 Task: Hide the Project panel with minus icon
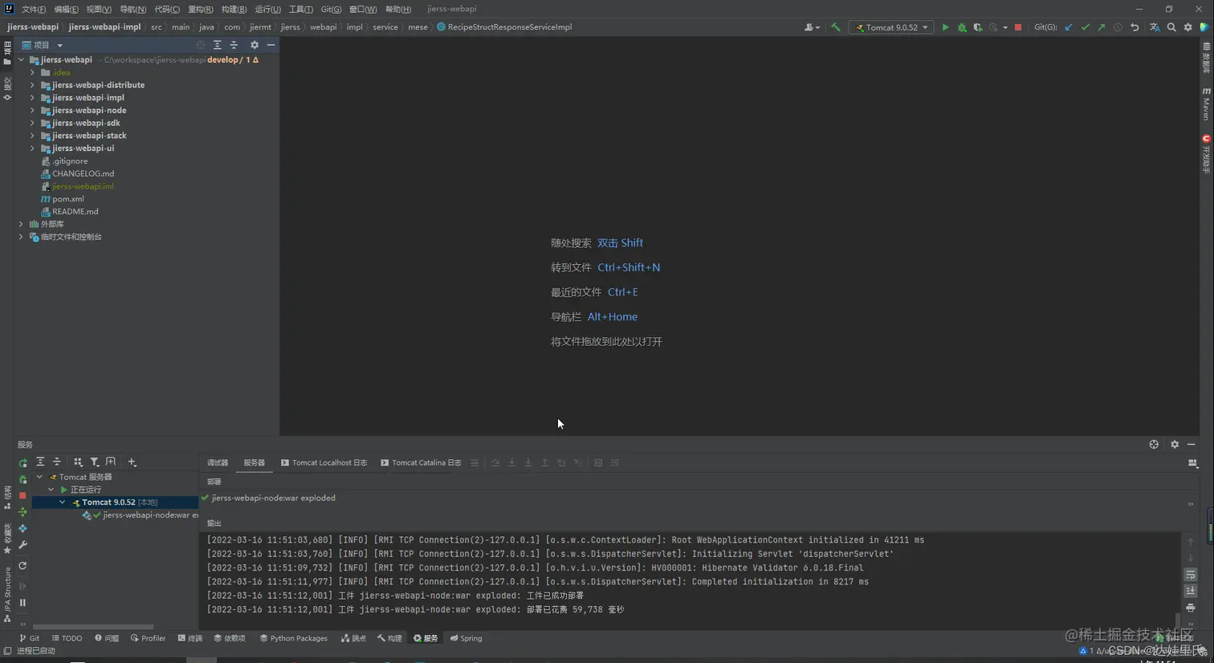point(271,45)
